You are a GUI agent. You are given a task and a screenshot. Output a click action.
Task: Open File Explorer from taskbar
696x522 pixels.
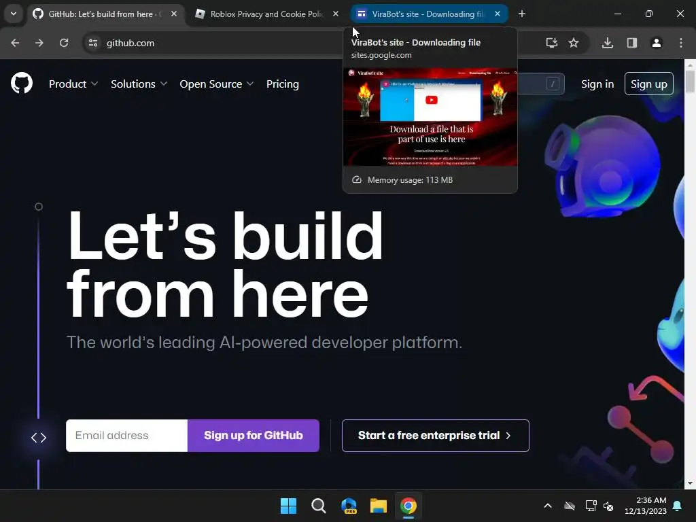379,506
